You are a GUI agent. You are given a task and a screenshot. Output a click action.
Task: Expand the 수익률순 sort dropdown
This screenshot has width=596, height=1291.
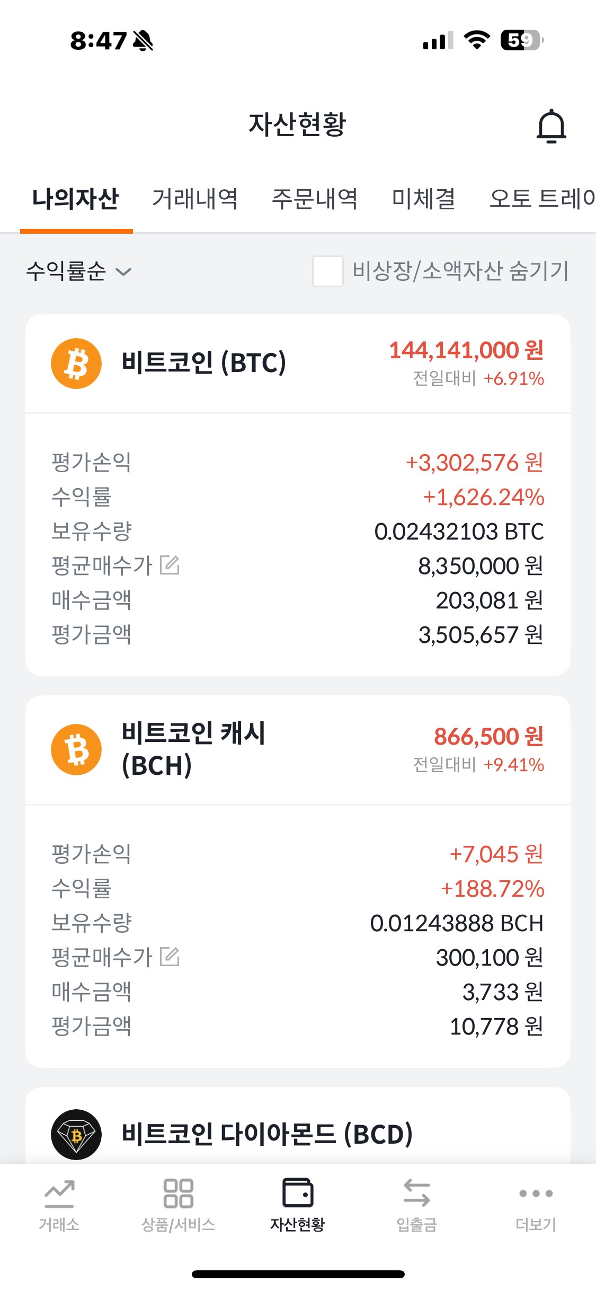coord(78,271)
